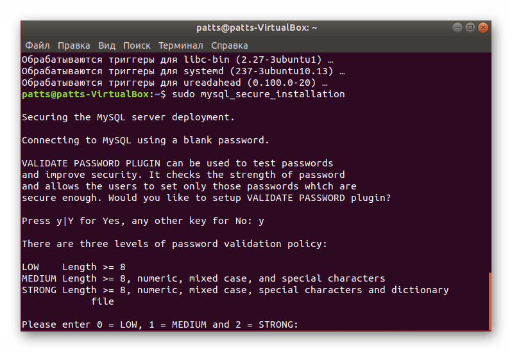512x352 pixels.
Task: Open the Справка help menu
Action: click(x=229, y=45)
